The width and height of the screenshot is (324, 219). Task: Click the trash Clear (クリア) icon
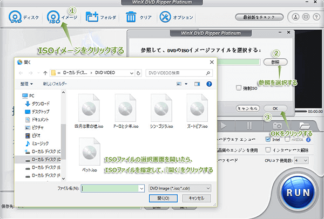point(131,17)
